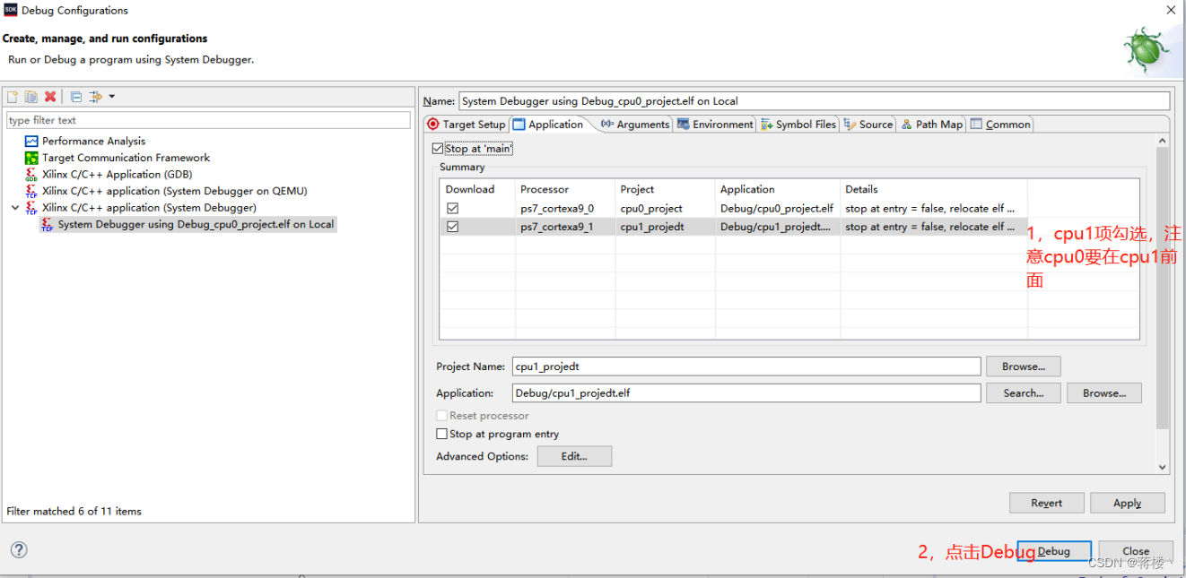Switch to the Application tab

(x=547, y=125)
